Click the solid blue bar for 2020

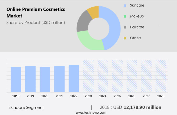coord(45,79)
